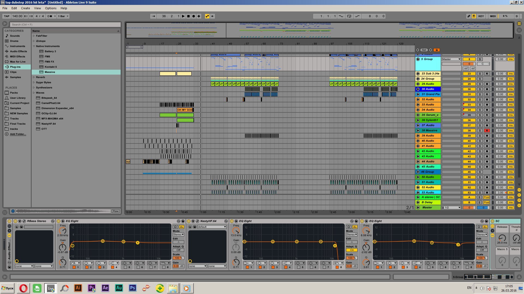Toggle the Follow playback button
Viewport: 524px width, 294px height.
click(153, 16)
